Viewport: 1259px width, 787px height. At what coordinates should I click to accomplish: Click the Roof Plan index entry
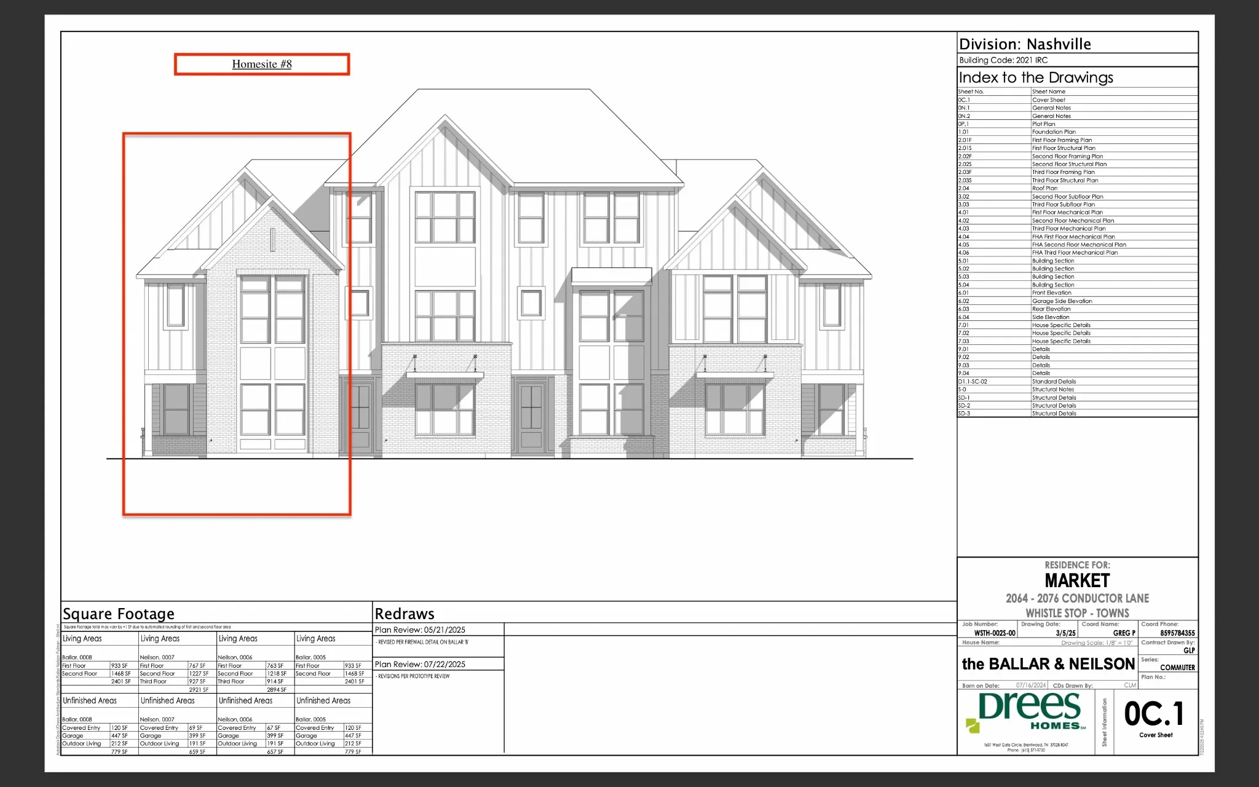(1044, 188)
